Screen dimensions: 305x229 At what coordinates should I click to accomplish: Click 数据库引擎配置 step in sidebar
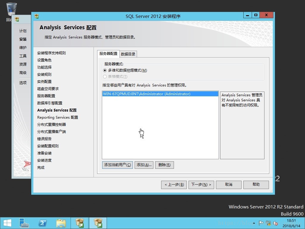(50, 103)
